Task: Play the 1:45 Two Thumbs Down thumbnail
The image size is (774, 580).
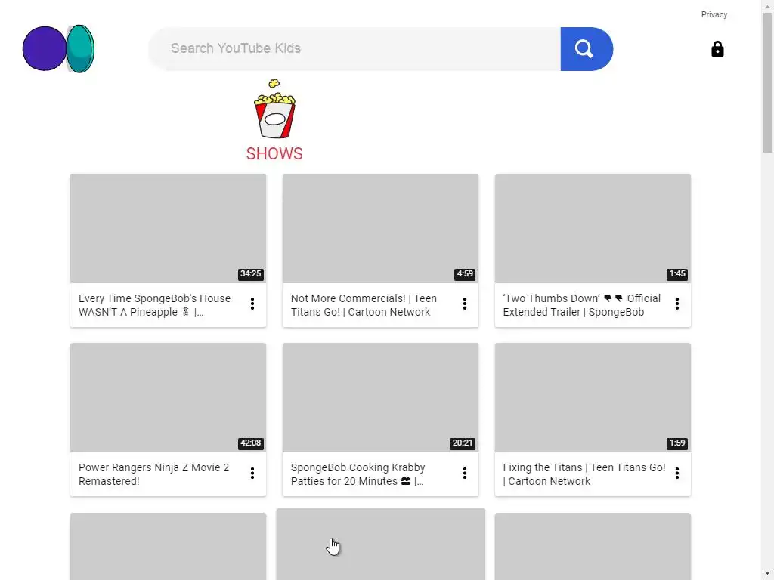Action: pyautogui.click(x=593, y=228)
